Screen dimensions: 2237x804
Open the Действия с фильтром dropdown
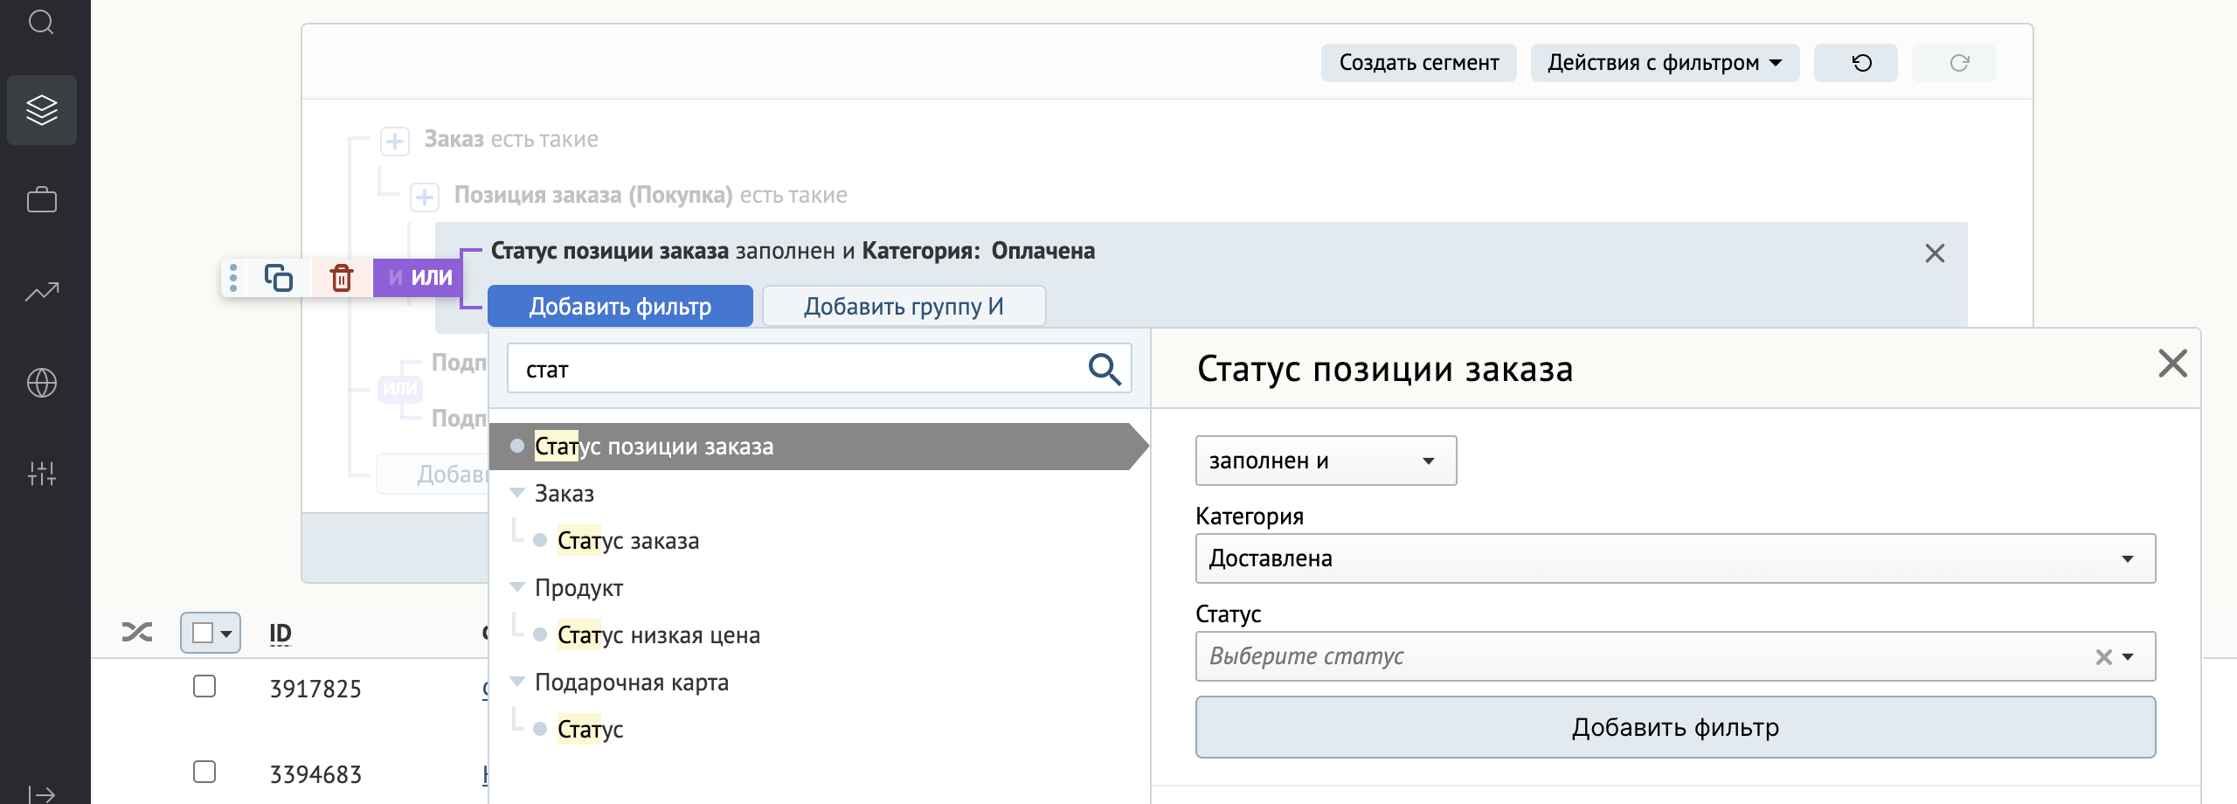click(1665, 63)
